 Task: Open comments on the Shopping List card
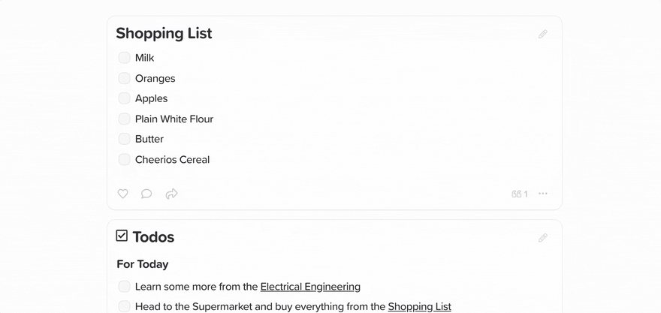(x=146, y=194)
